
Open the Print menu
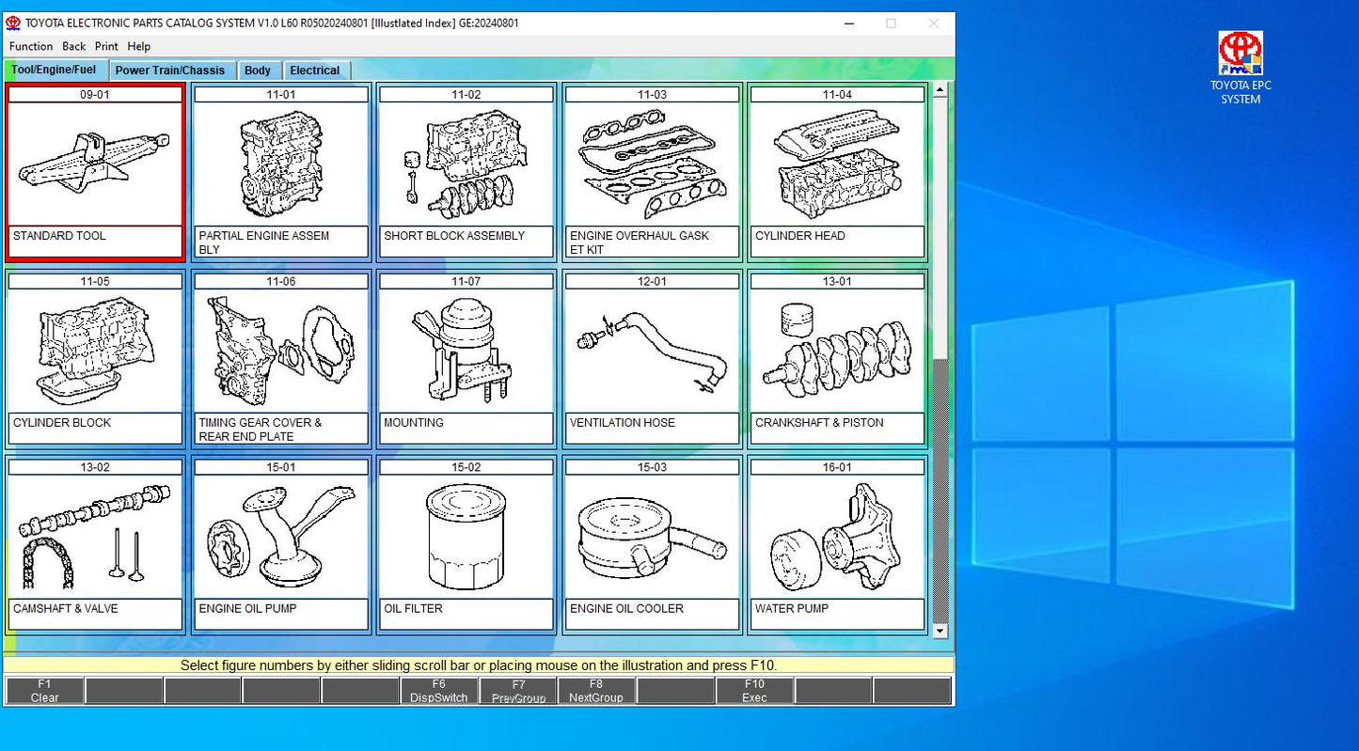tap(106, 46)
